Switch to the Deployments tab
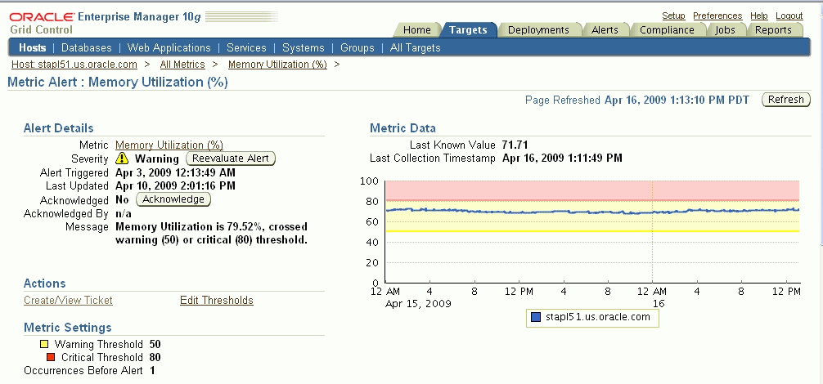The height and width of the screenshot is (384, 823). pos(538,30)
